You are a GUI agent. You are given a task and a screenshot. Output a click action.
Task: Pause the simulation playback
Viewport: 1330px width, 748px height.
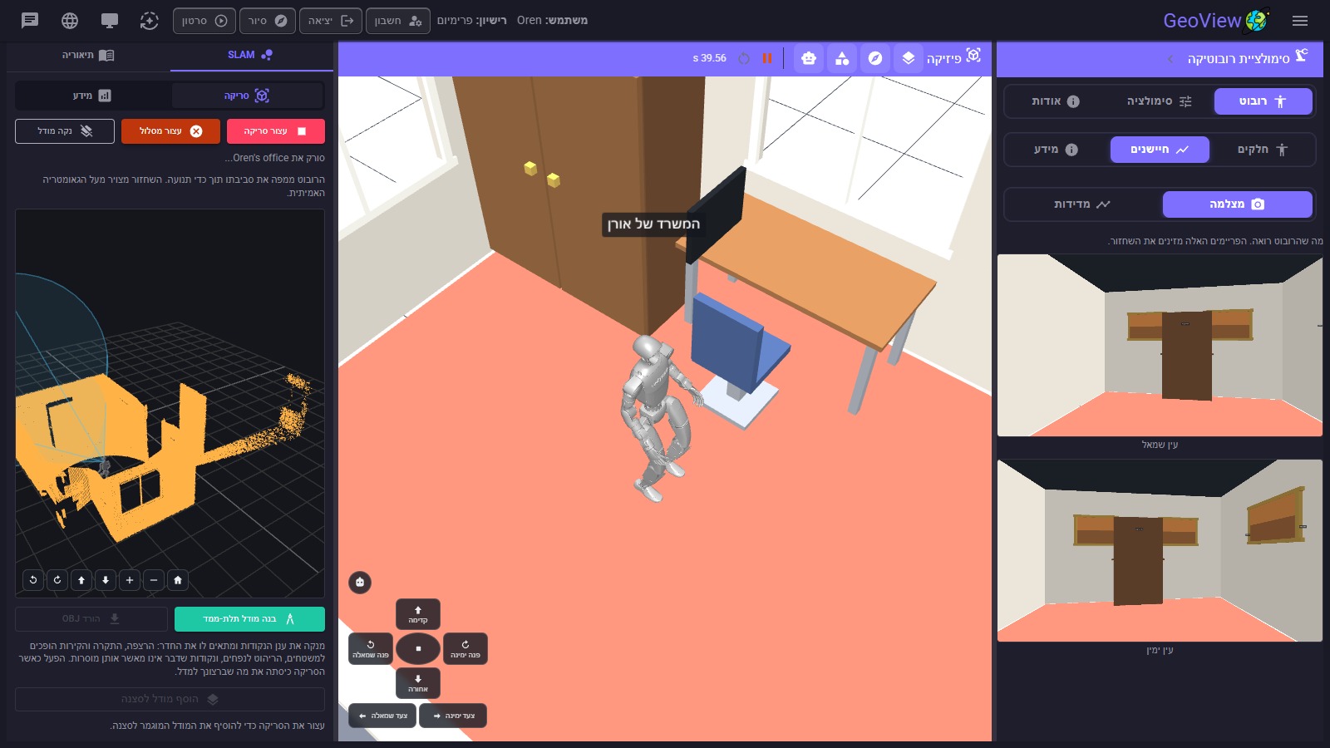point(767,58)
